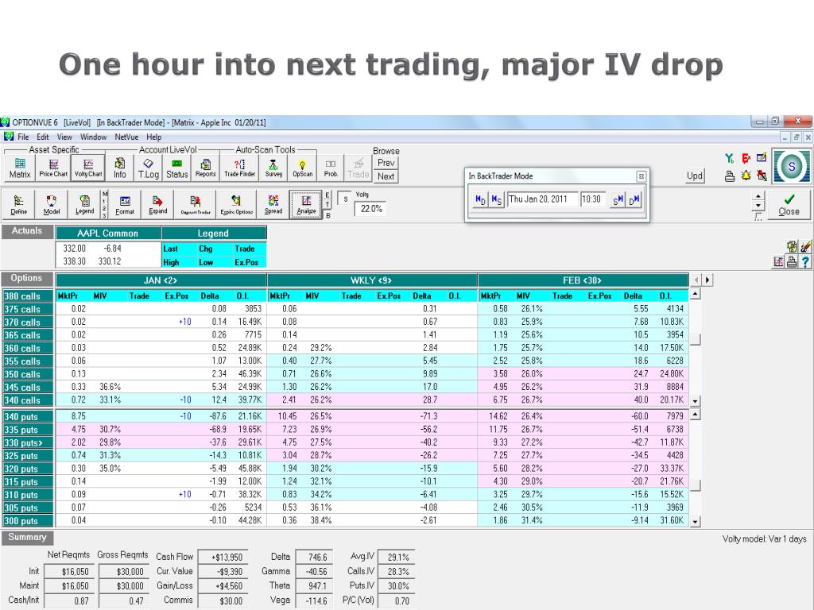Open the Window menu
The width and height of the screenshot is (814, 610).
pyautogui.click(x=93, y=137)
